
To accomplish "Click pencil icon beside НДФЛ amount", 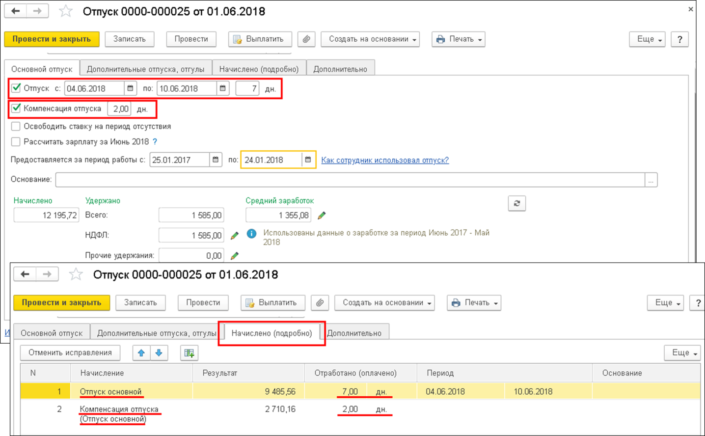I will (x=235, y=236).
